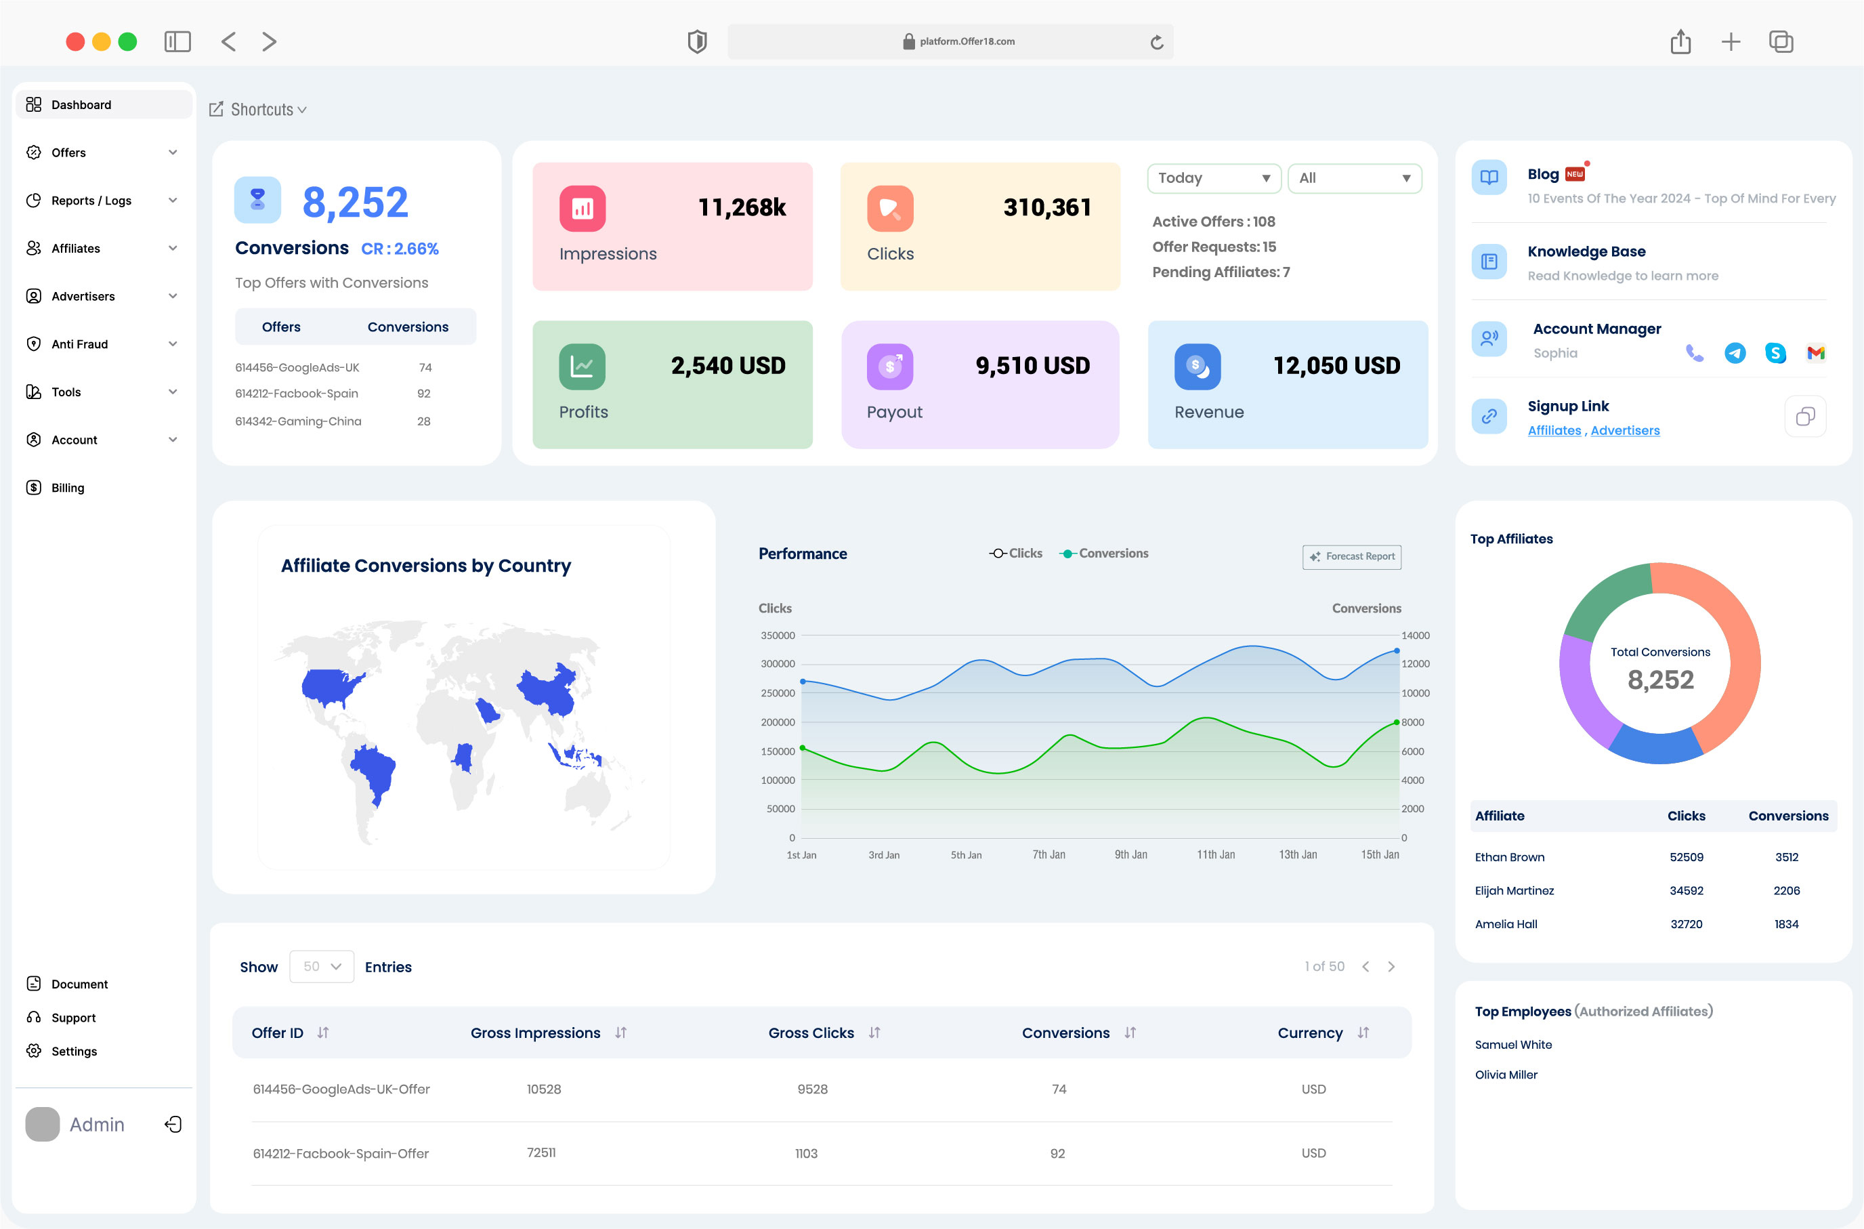Viewport: 1864px width, 1229px height.
Task: Click the Admin logout icon
Action: [x=173, y=1125]
